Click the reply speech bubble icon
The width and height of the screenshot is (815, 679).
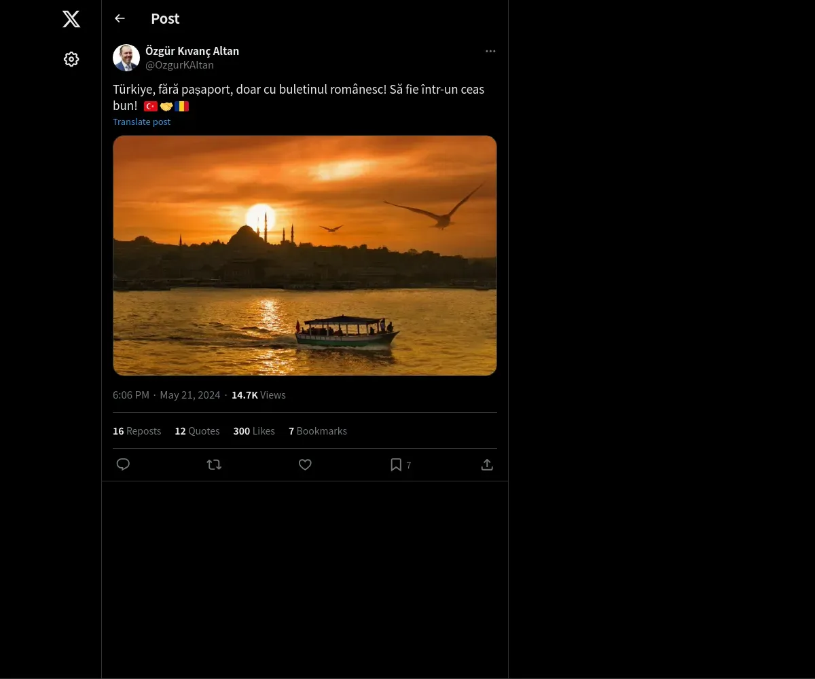point(123,464)
